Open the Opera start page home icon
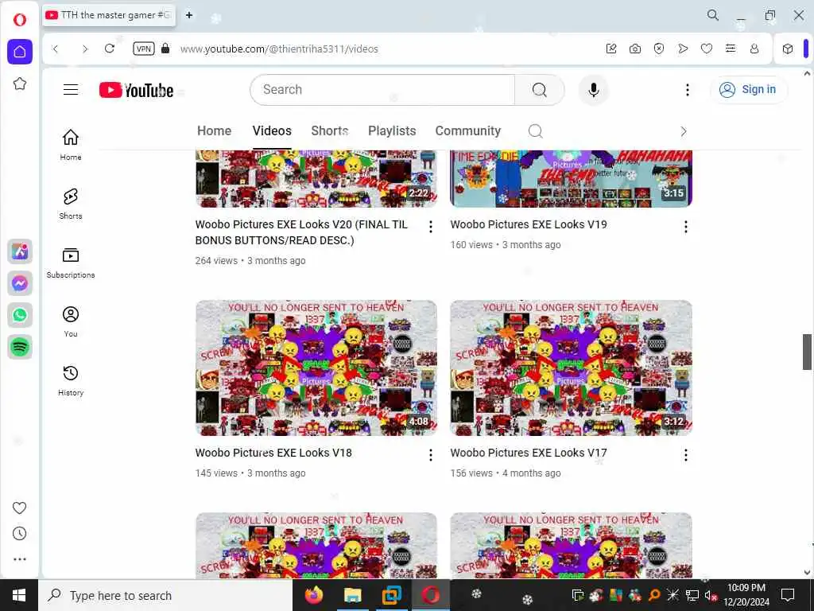 click(20, 52)
